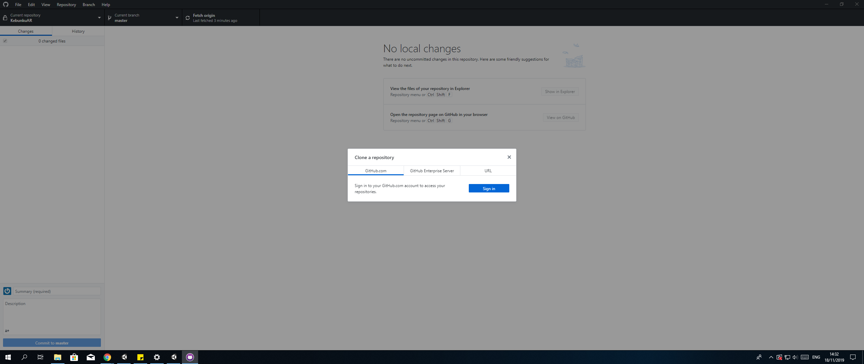Open Settings gear from the taskbar

pos(157,357)
